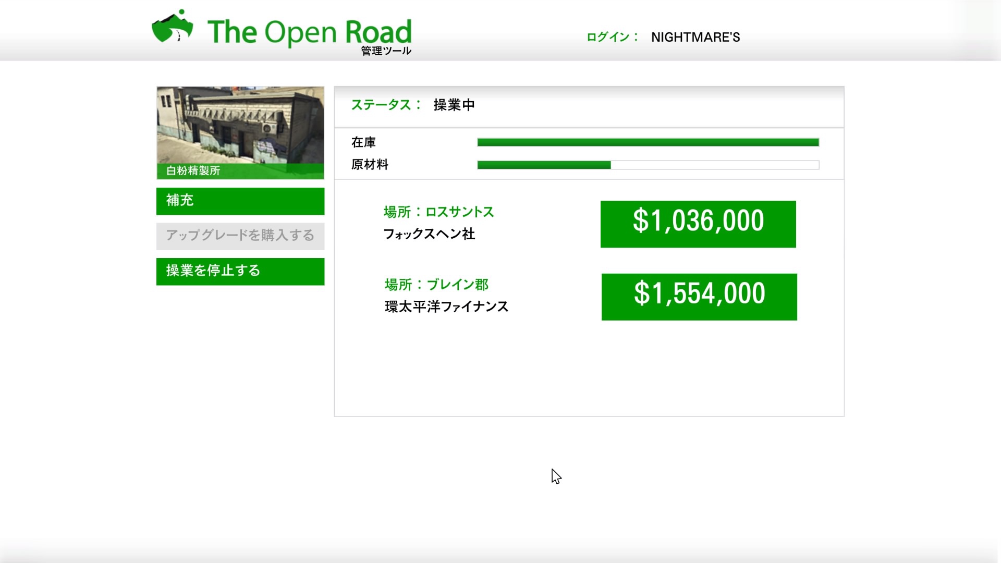Click the 原材料 supplies label

coord(370,165)
